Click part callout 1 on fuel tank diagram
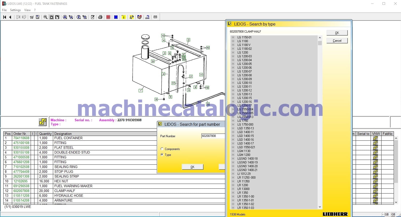 tap(141, 90)
